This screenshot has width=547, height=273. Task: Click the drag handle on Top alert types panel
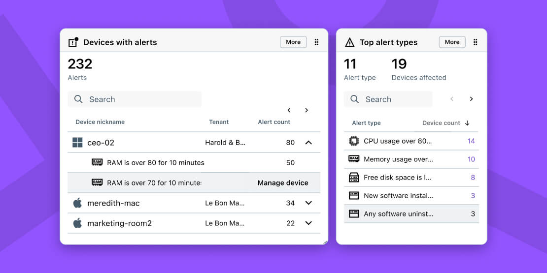point(475,42)
